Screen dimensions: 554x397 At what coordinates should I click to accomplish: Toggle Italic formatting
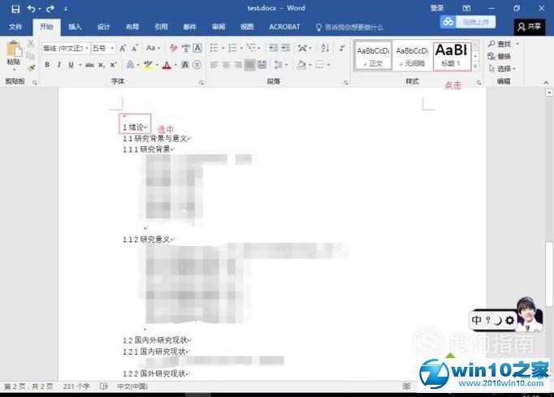pyautogui.click(x=59, y=65)
